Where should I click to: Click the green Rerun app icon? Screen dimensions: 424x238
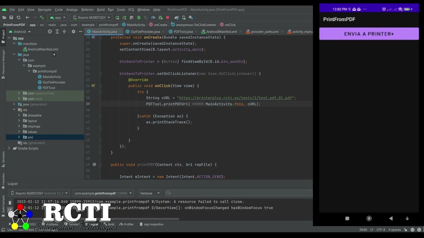(x=117, y=18)
